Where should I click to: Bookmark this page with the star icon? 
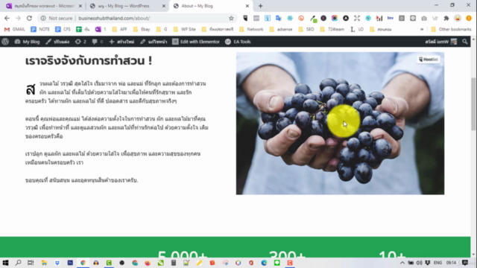coord(231,18)
